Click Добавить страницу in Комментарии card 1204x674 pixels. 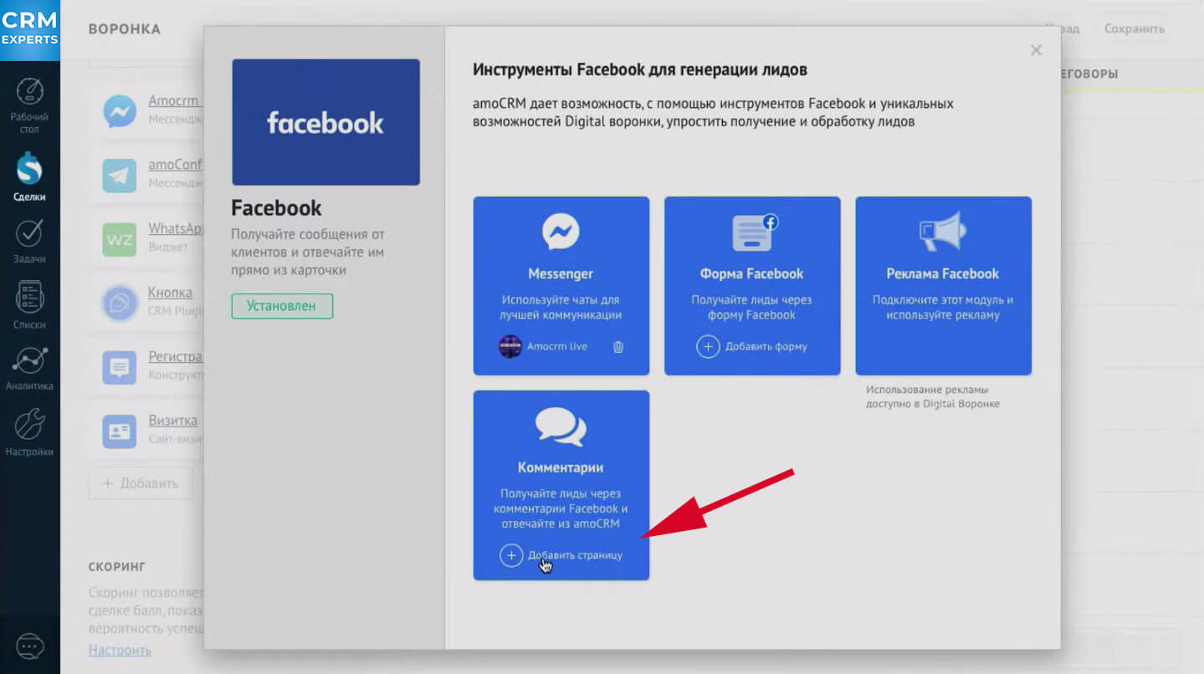pyautogui.click(x=575, y=554)
